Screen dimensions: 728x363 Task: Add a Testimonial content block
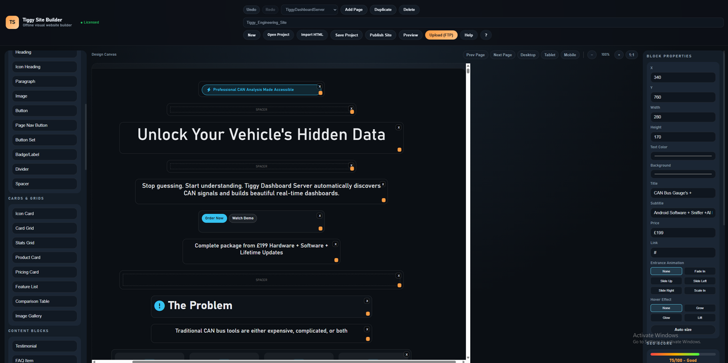pyautogui.click(x=45, y=346)
